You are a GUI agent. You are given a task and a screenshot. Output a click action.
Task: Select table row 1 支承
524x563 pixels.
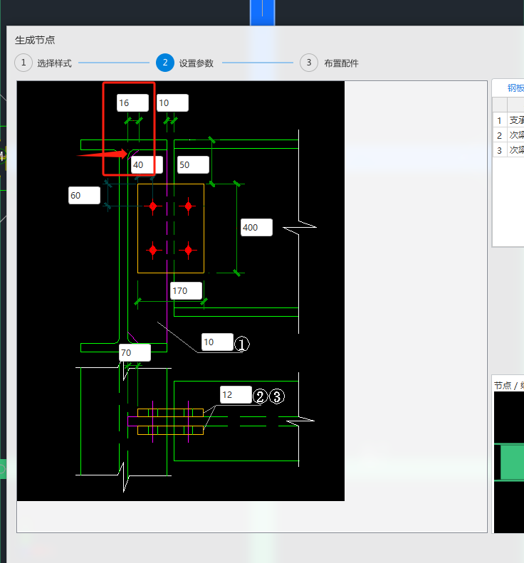(x=515, y=120)
